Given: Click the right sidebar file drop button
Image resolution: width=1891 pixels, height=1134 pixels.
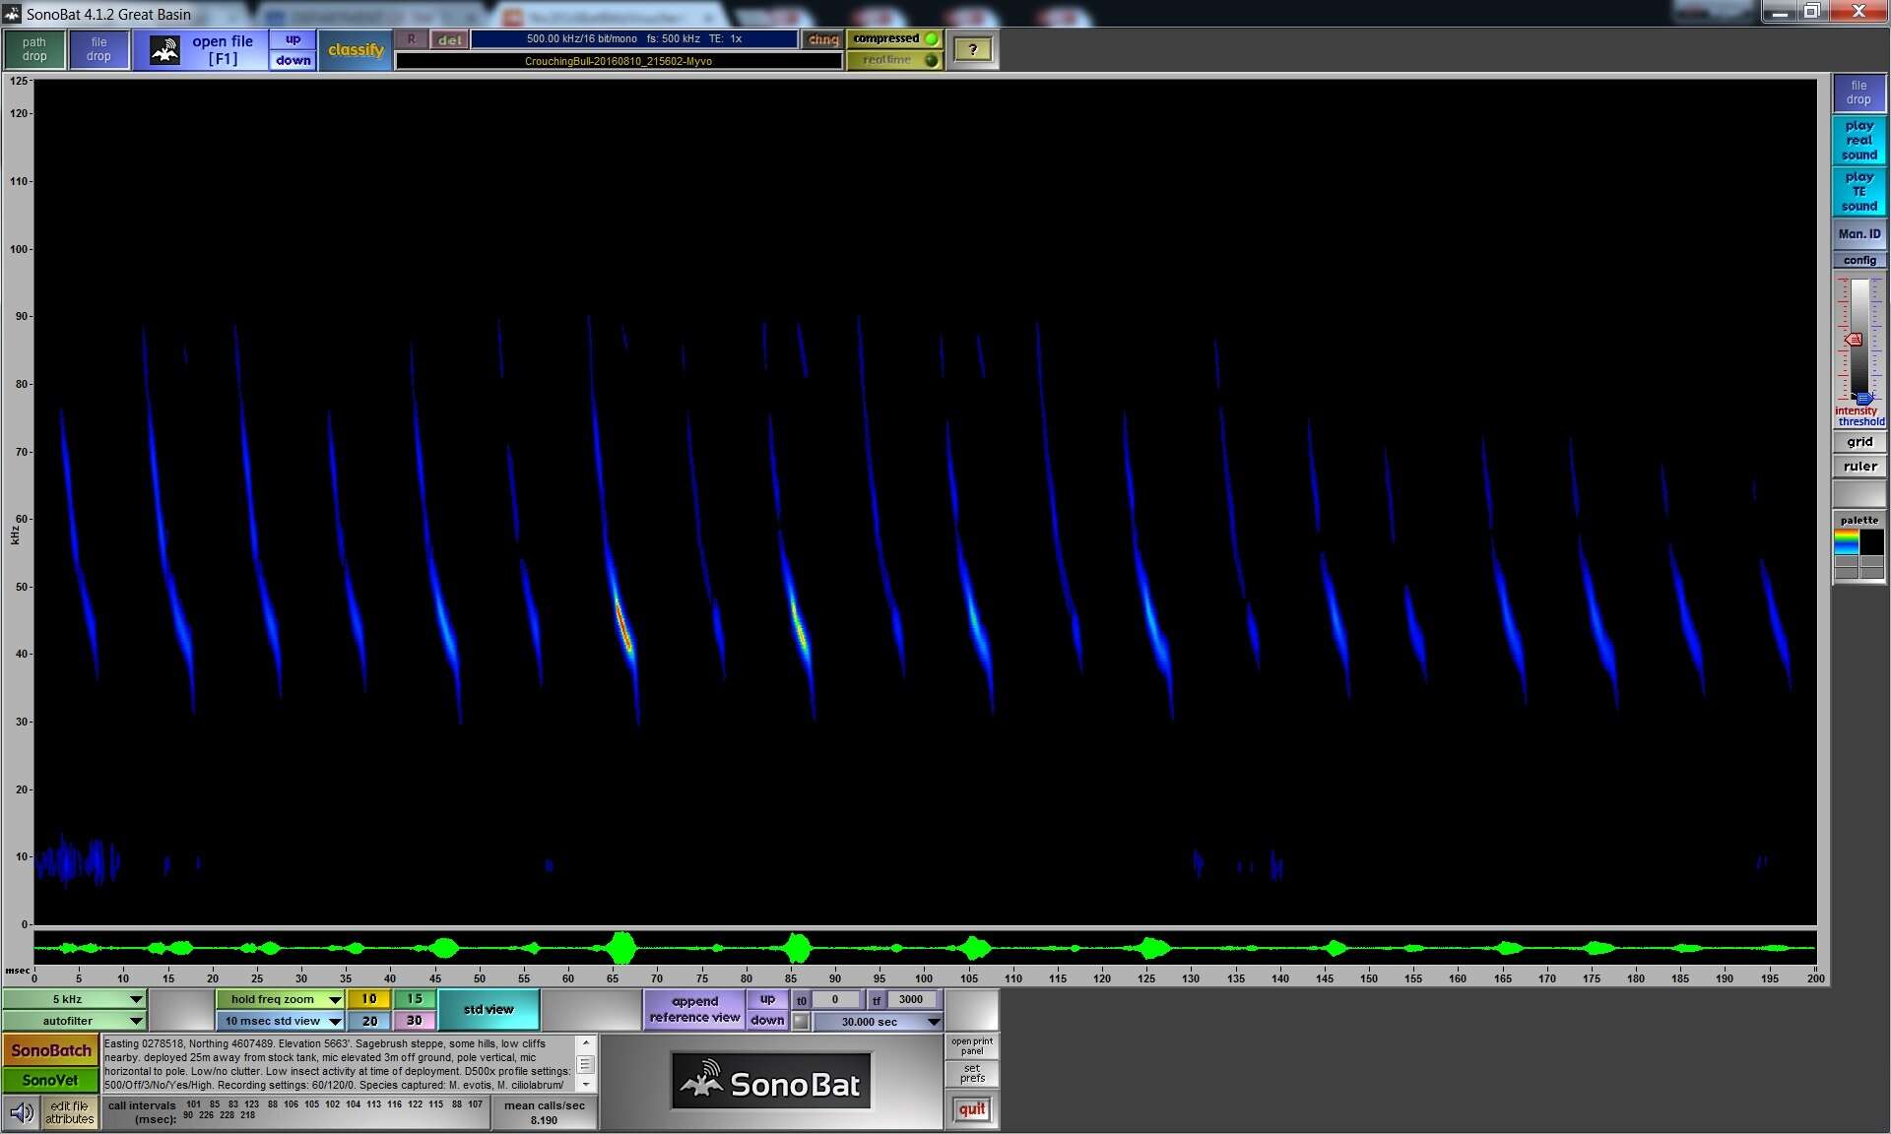Looking at the screenshot, I should [1859, 93].
